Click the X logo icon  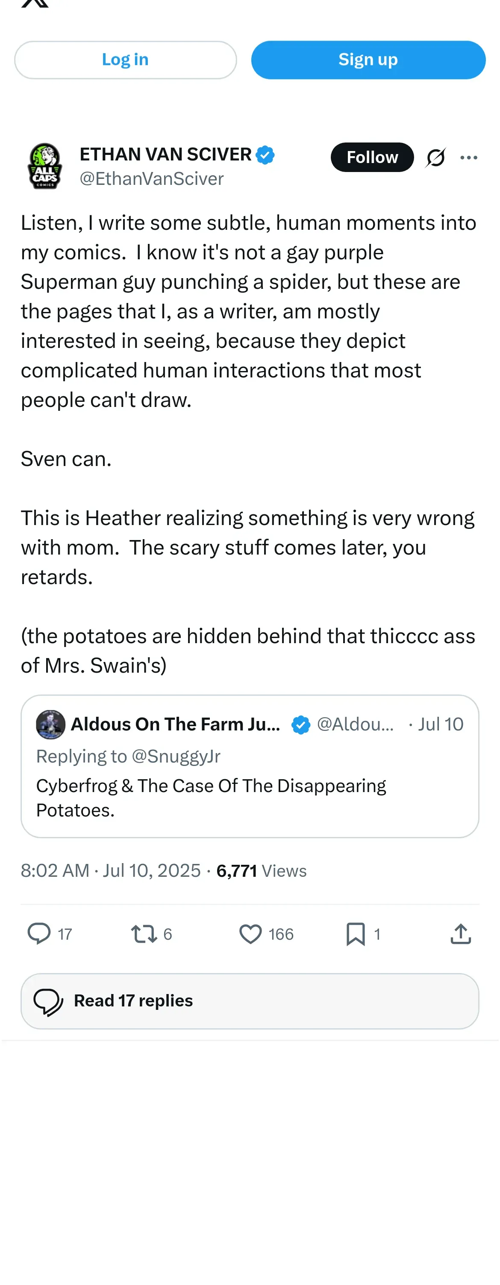click(x=35, y=3)
